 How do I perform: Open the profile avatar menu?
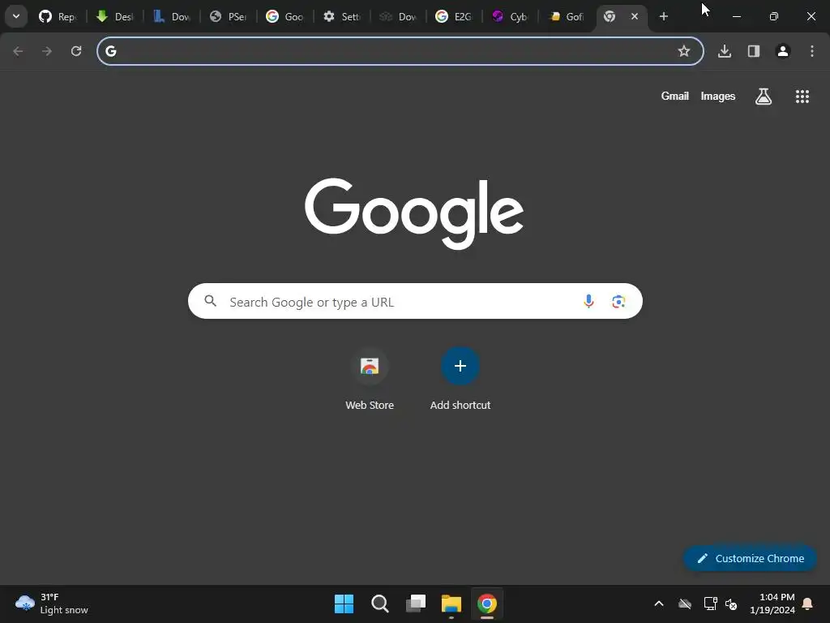pos(783,51)
